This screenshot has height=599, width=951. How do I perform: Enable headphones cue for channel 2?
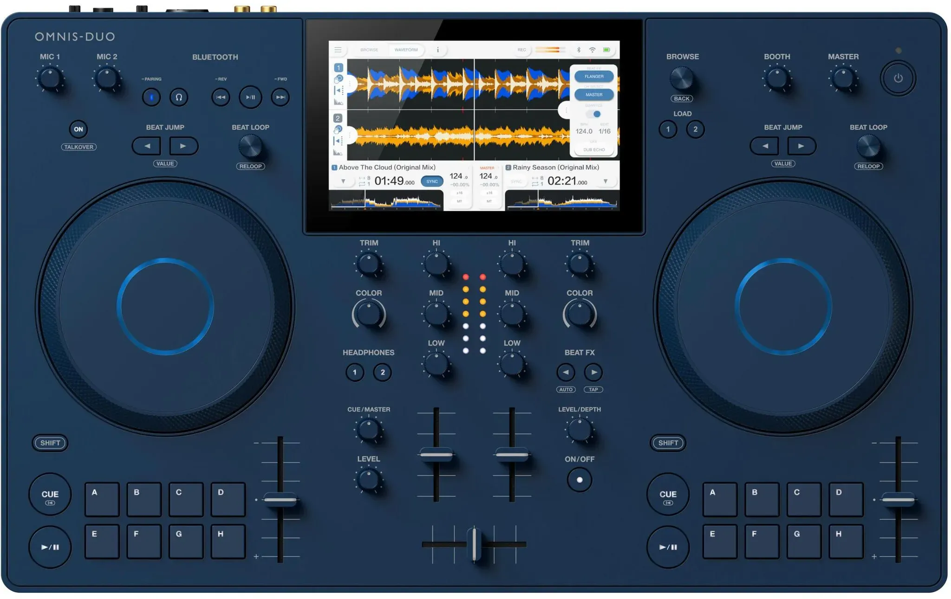(383, 372)
